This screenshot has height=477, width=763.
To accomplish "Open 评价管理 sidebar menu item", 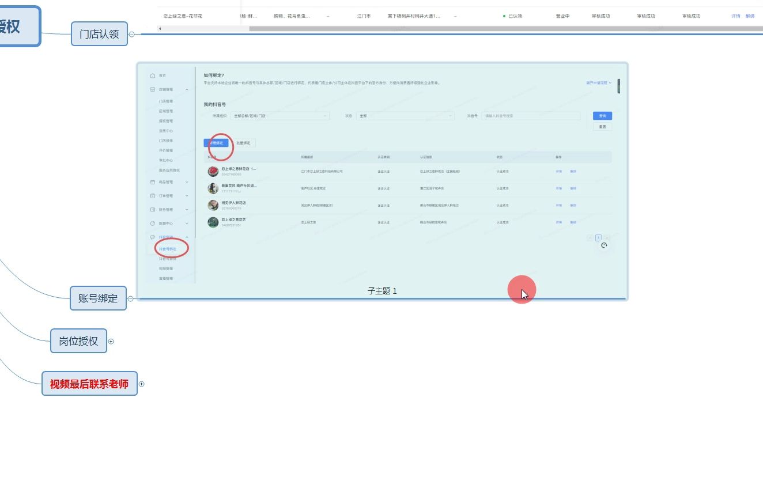I will (x=166, y=150).
